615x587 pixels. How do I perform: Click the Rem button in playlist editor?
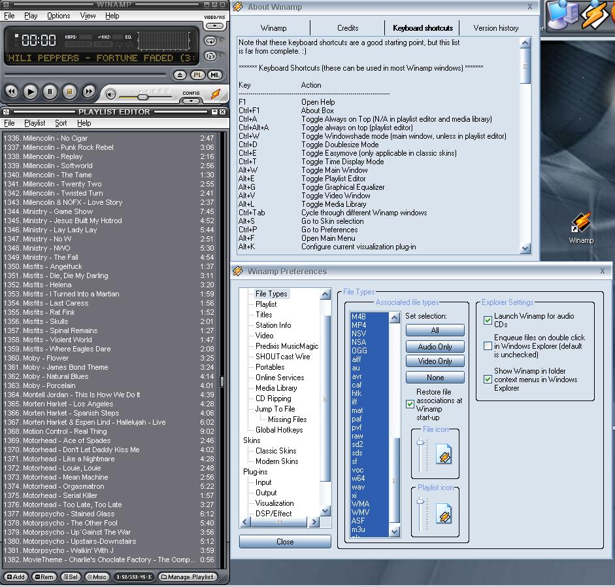tap(44, 577)
